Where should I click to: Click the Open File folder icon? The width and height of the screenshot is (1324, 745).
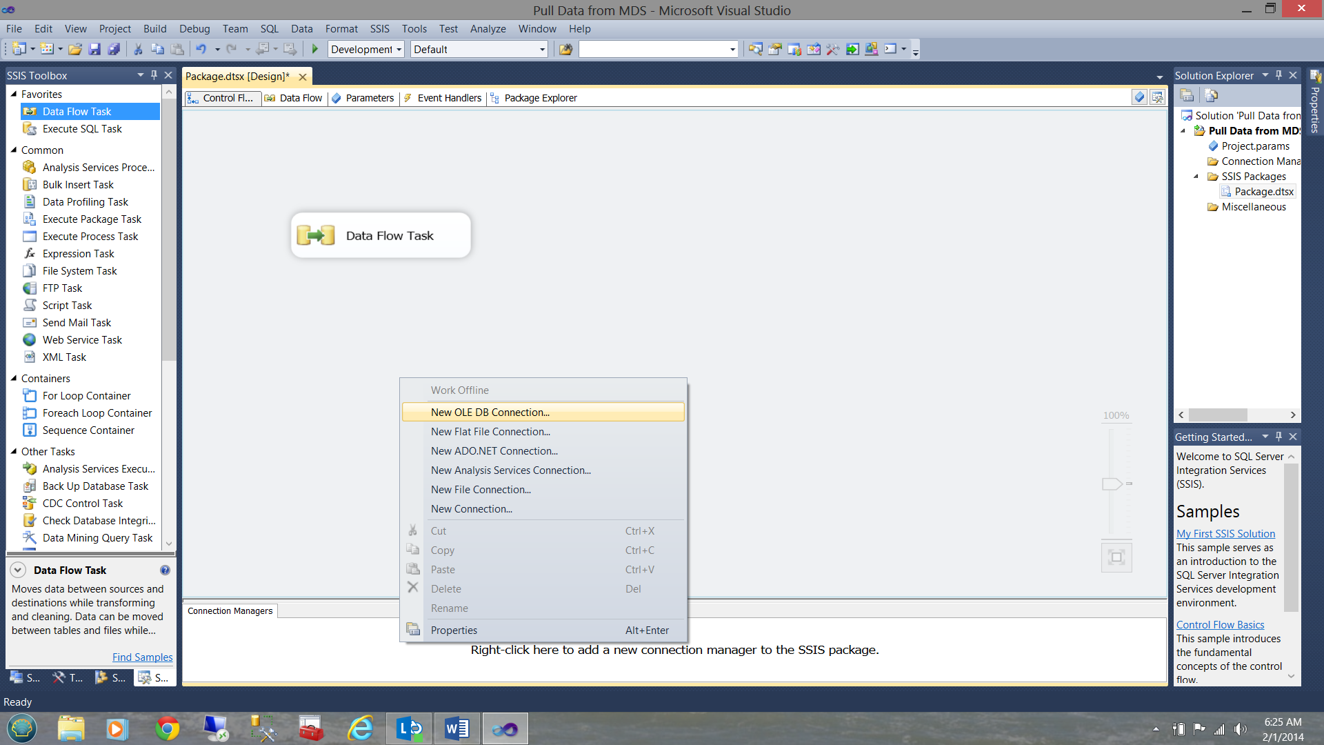(x=75, y=49)
